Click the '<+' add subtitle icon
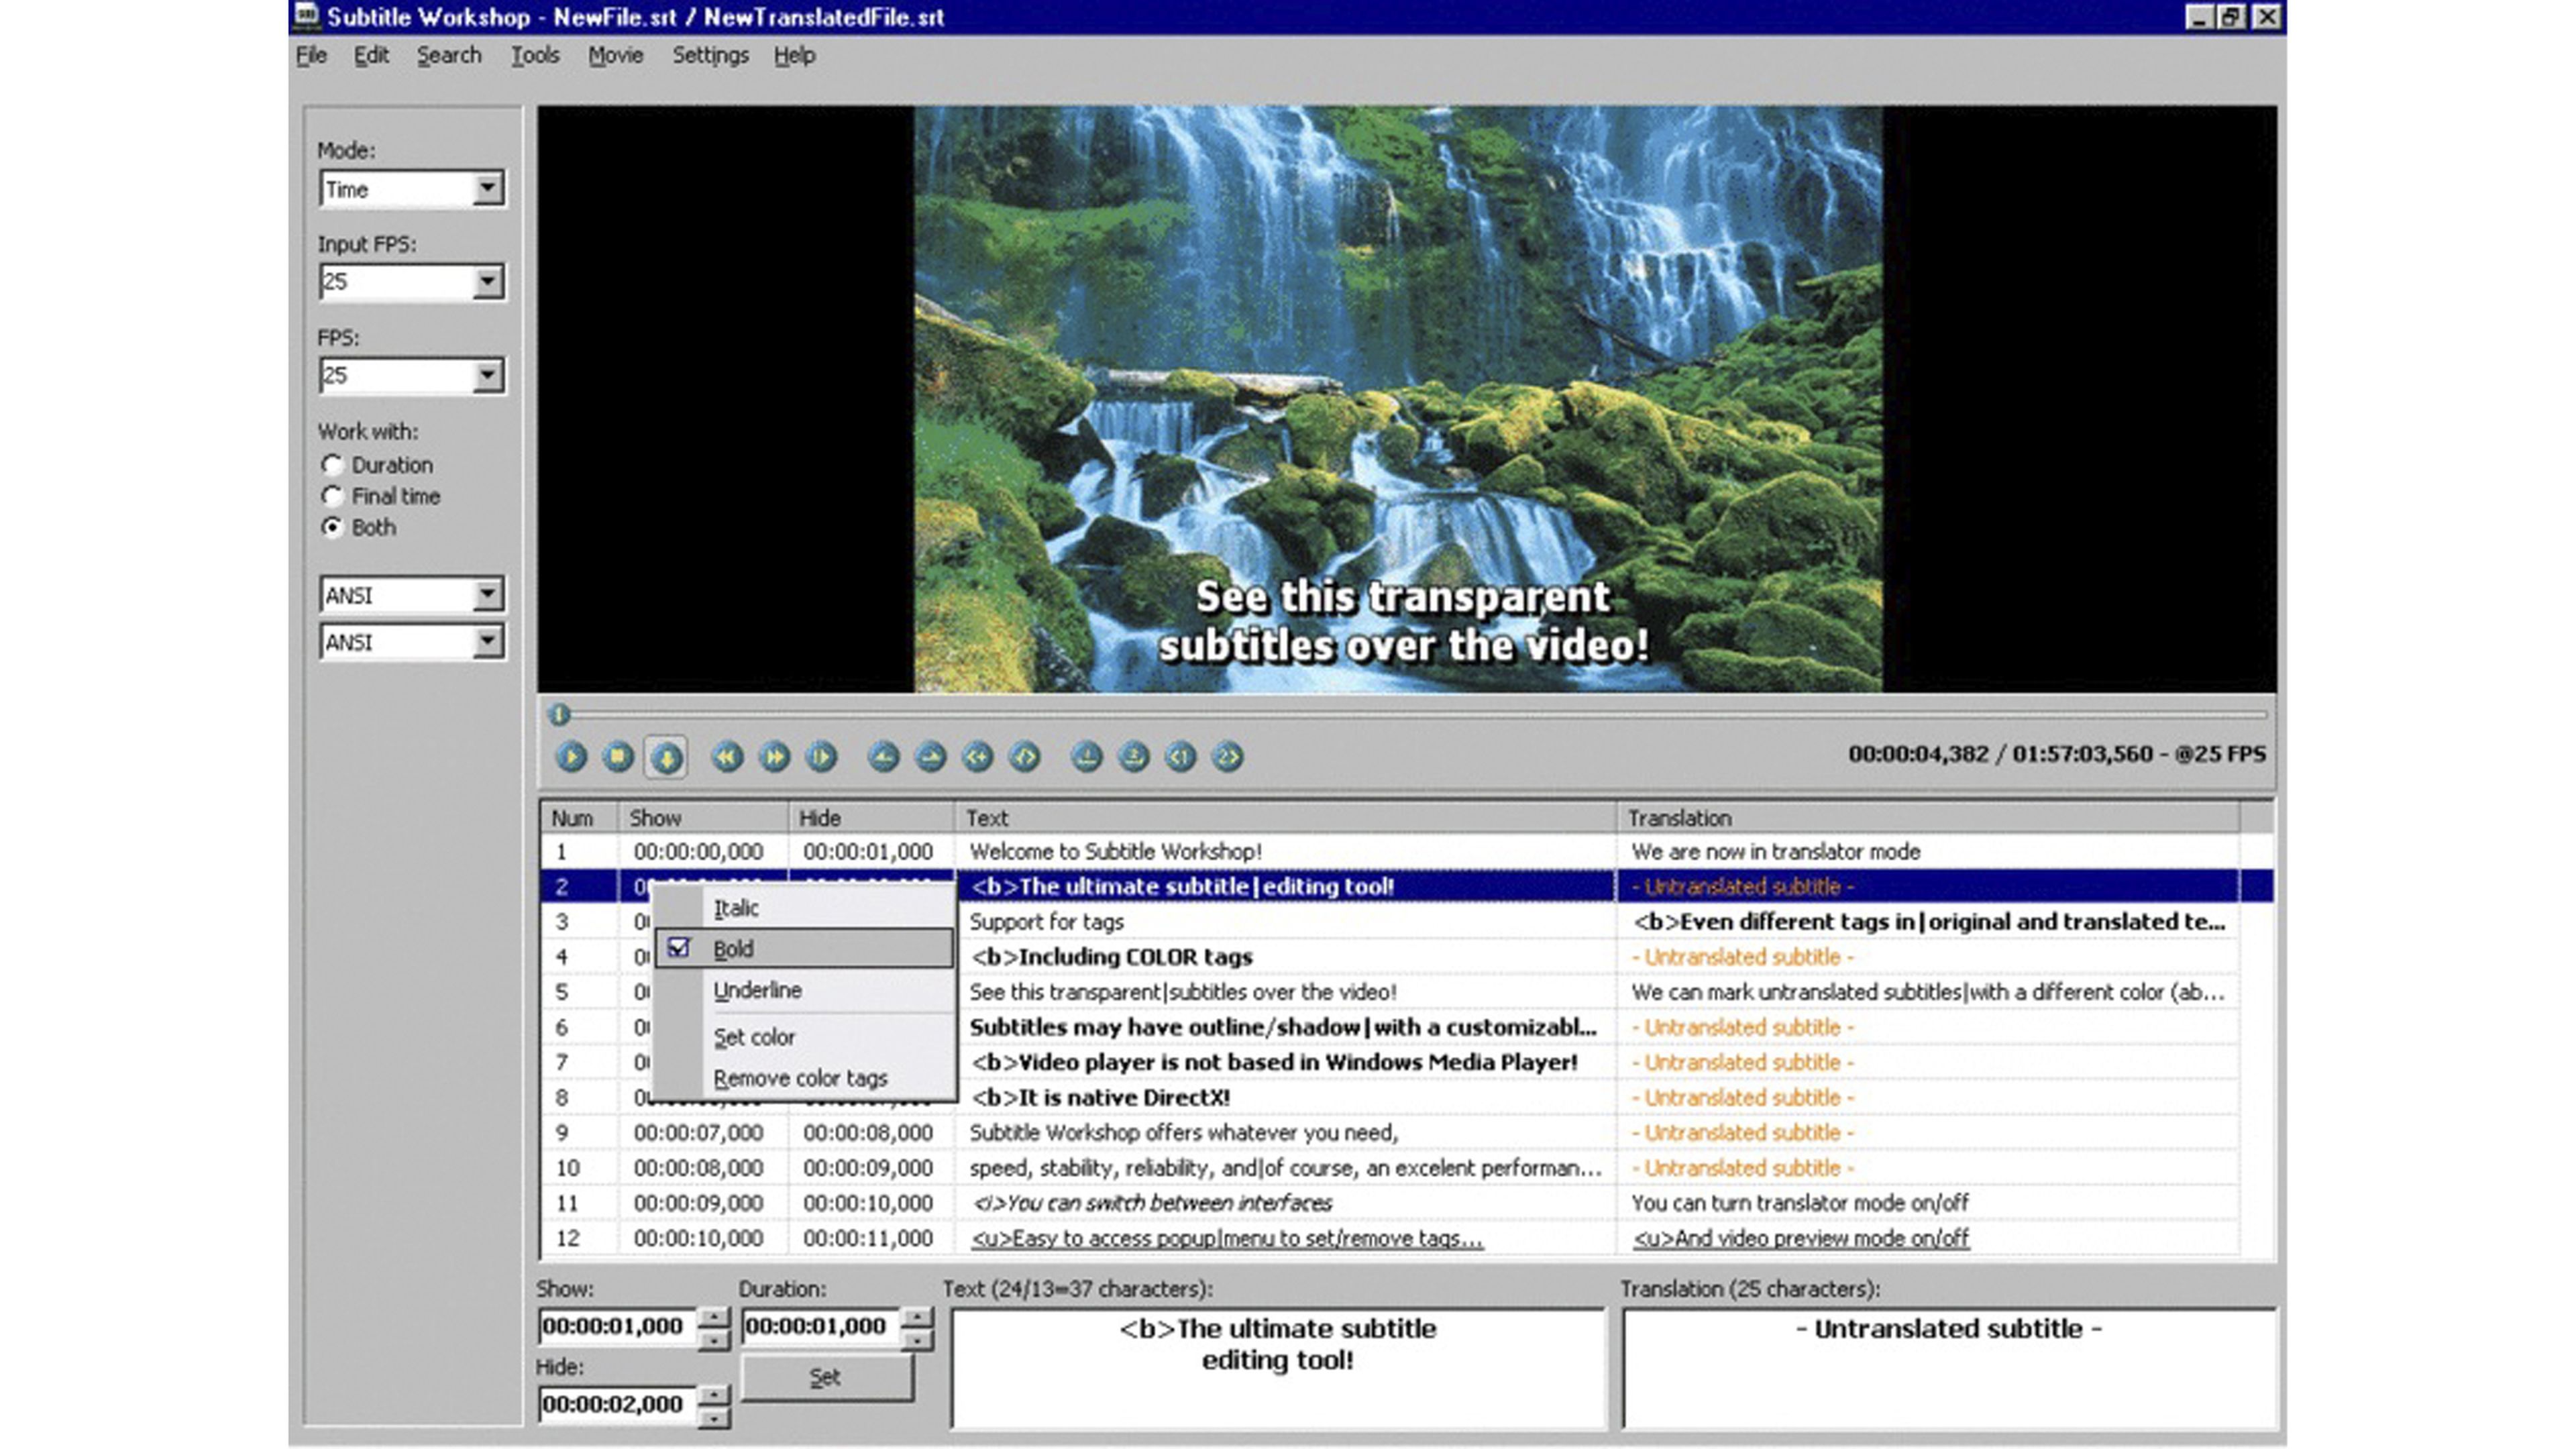 [x=977, y=757]
